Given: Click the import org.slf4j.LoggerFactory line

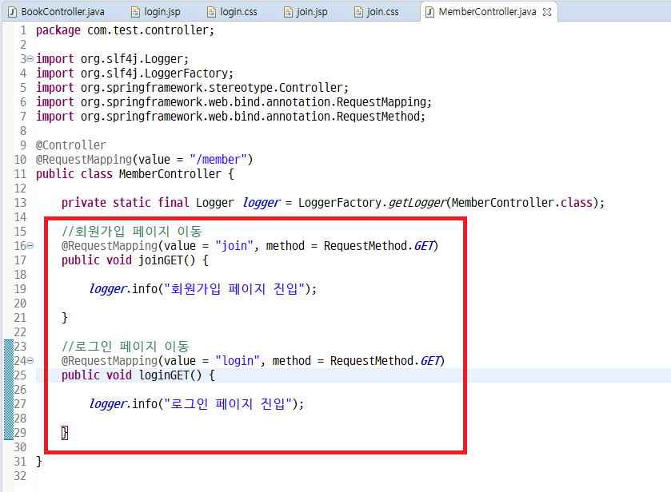Looking at the screenshot, I should coord(135,73).
